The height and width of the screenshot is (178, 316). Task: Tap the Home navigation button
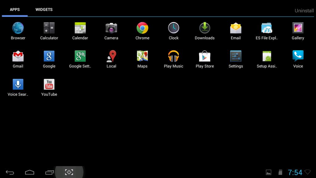coord(30,172)
